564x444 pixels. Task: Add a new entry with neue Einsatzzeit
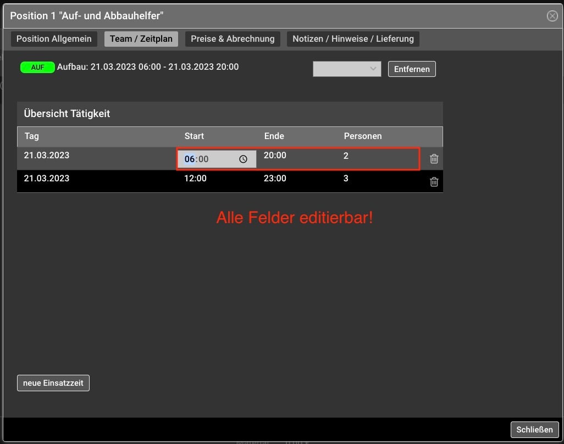(x=53, y=383)
